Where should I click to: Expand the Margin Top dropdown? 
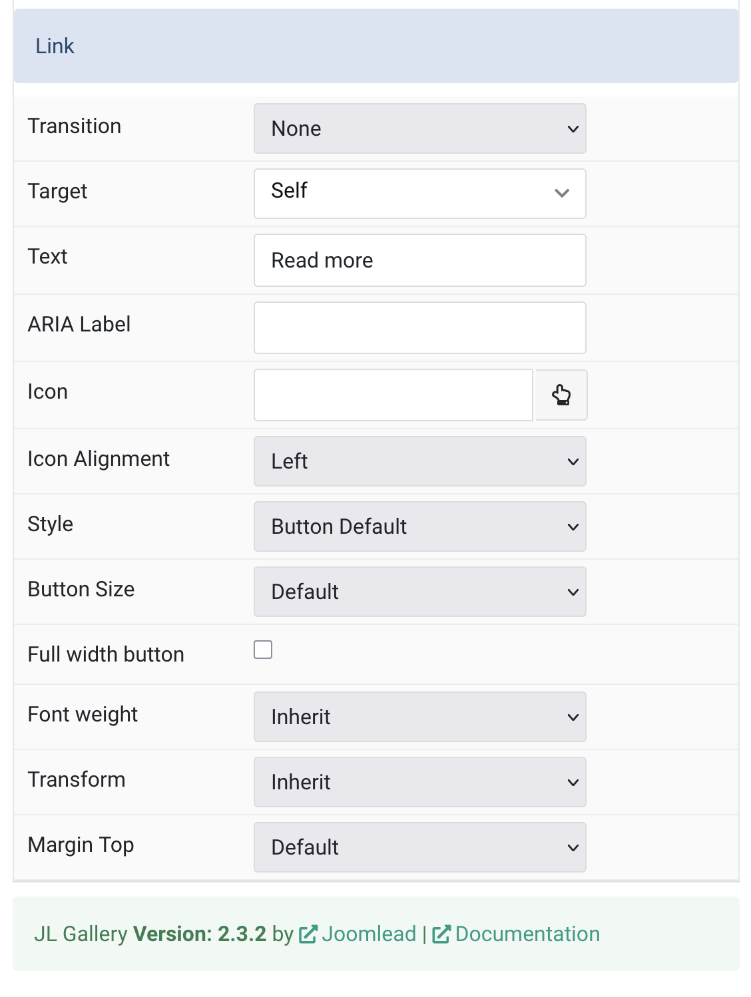tap(420, 847)
